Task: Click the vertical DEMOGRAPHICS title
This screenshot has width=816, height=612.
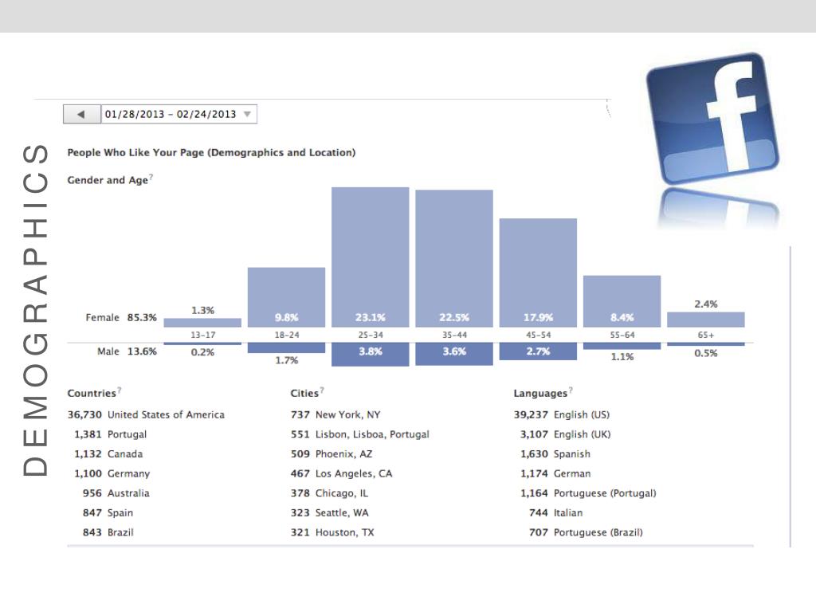Action: (x=35, y=310)
